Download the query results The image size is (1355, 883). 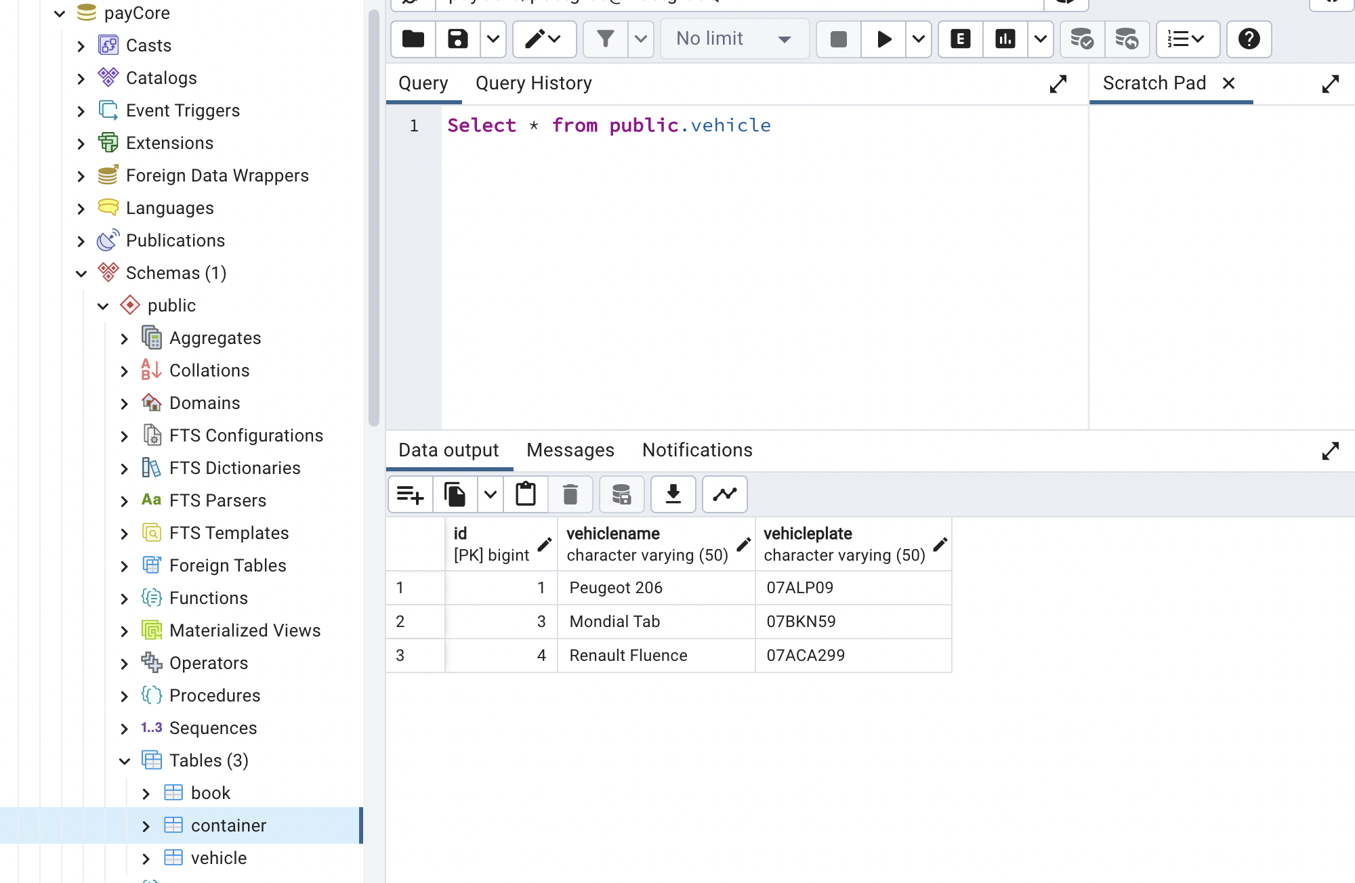pyautogui.click(x=673, y=494)
